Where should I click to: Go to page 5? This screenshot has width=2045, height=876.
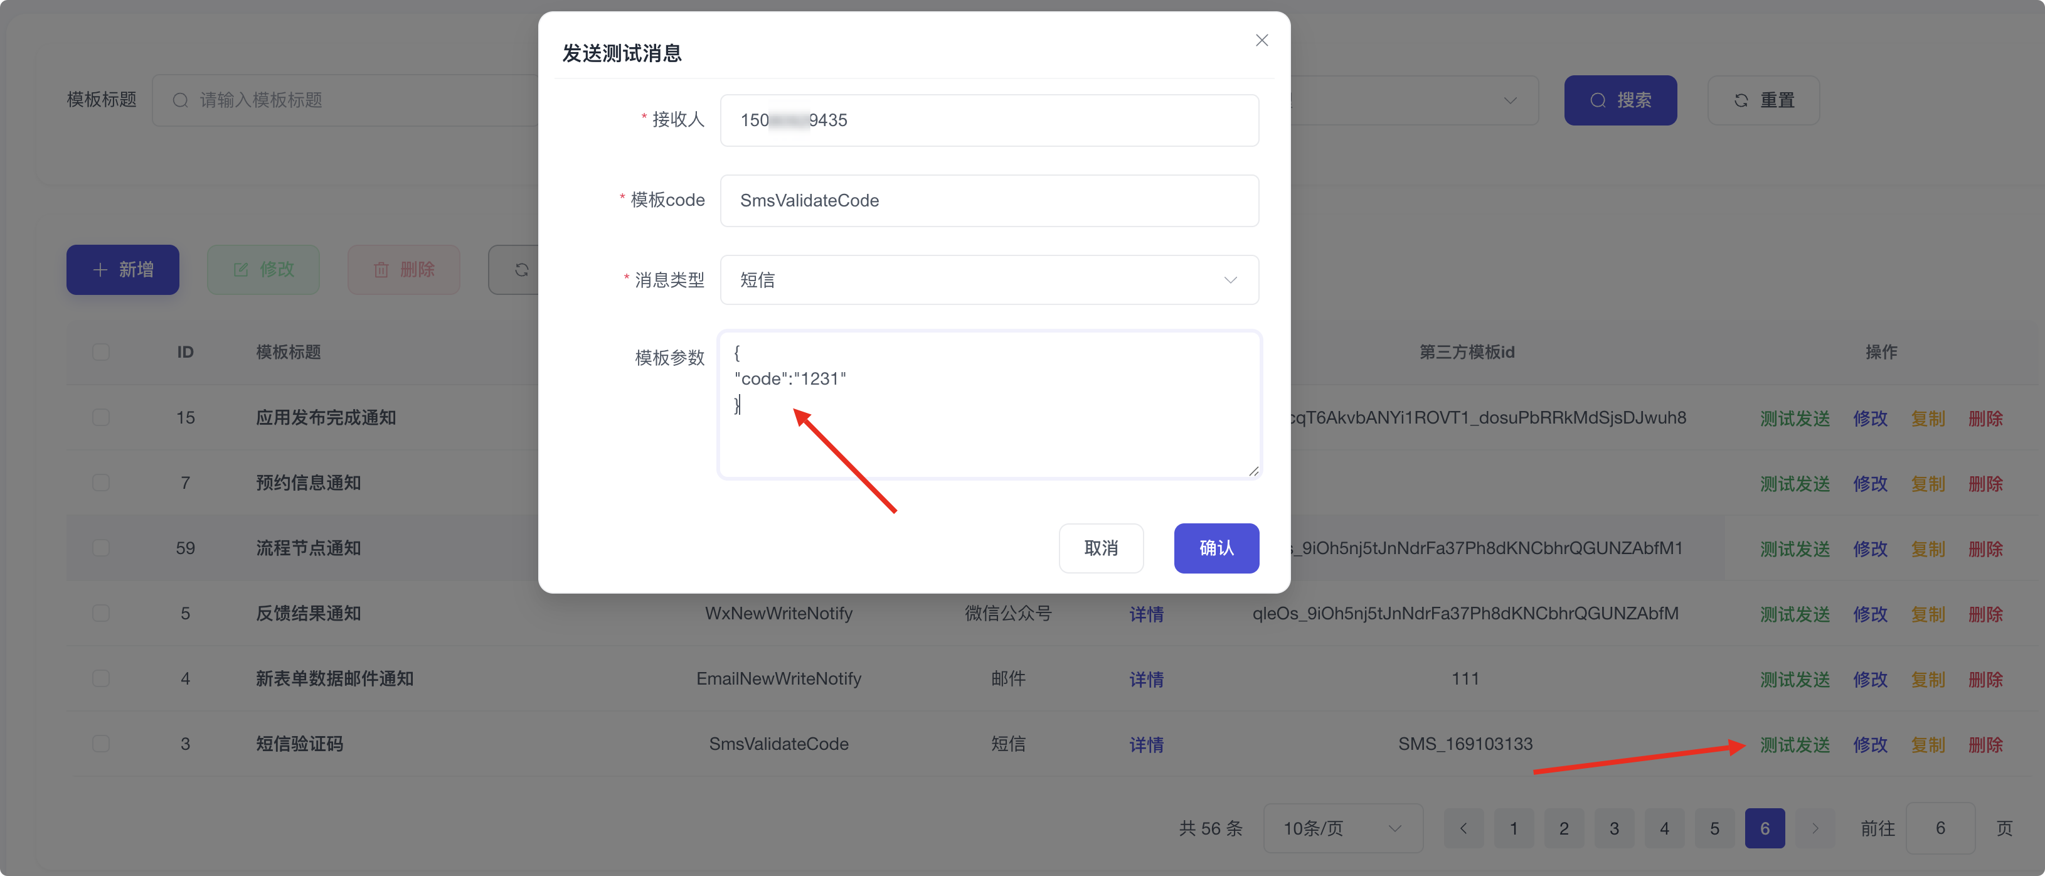[1715, 828]
